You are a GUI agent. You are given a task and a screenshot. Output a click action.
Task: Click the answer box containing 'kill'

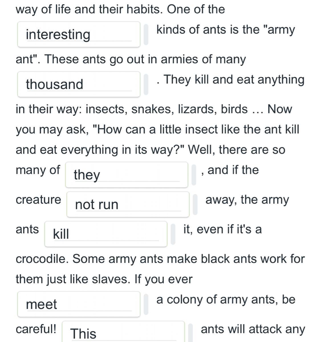pyautogui.click(x=105, y=234)
